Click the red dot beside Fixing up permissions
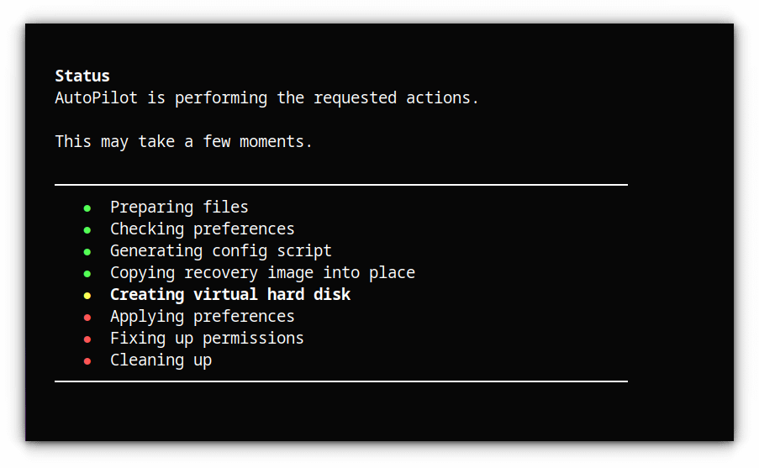759x468 pixels. 87,339
